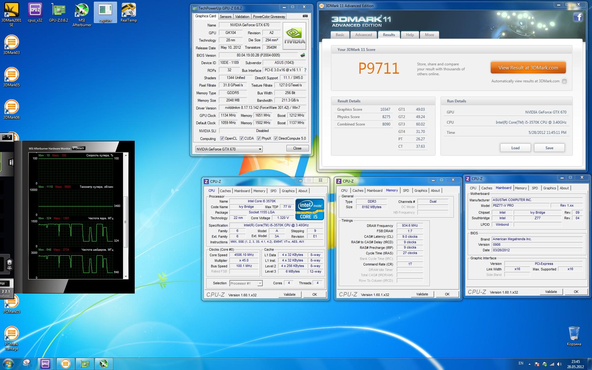Click Validate in the CPU-Z Mainboard window
592x370 pixels.
tap(551, 292)
